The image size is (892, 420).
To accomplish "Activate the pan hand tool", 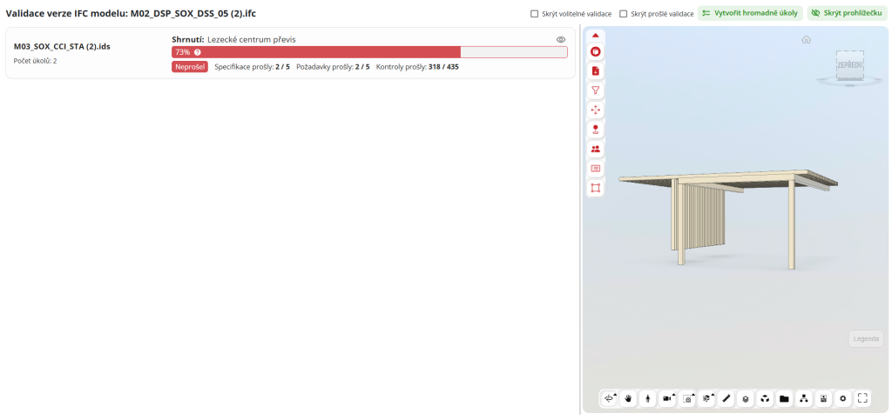I will [628, 398].
